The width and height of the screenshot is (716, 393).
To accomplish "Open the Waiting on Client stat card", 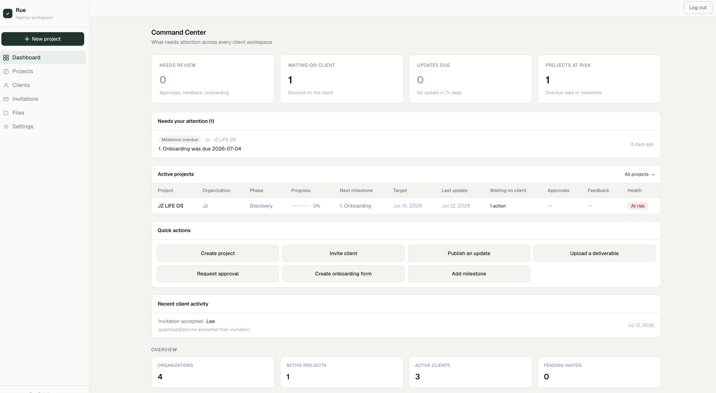I will tap(342, 79).
